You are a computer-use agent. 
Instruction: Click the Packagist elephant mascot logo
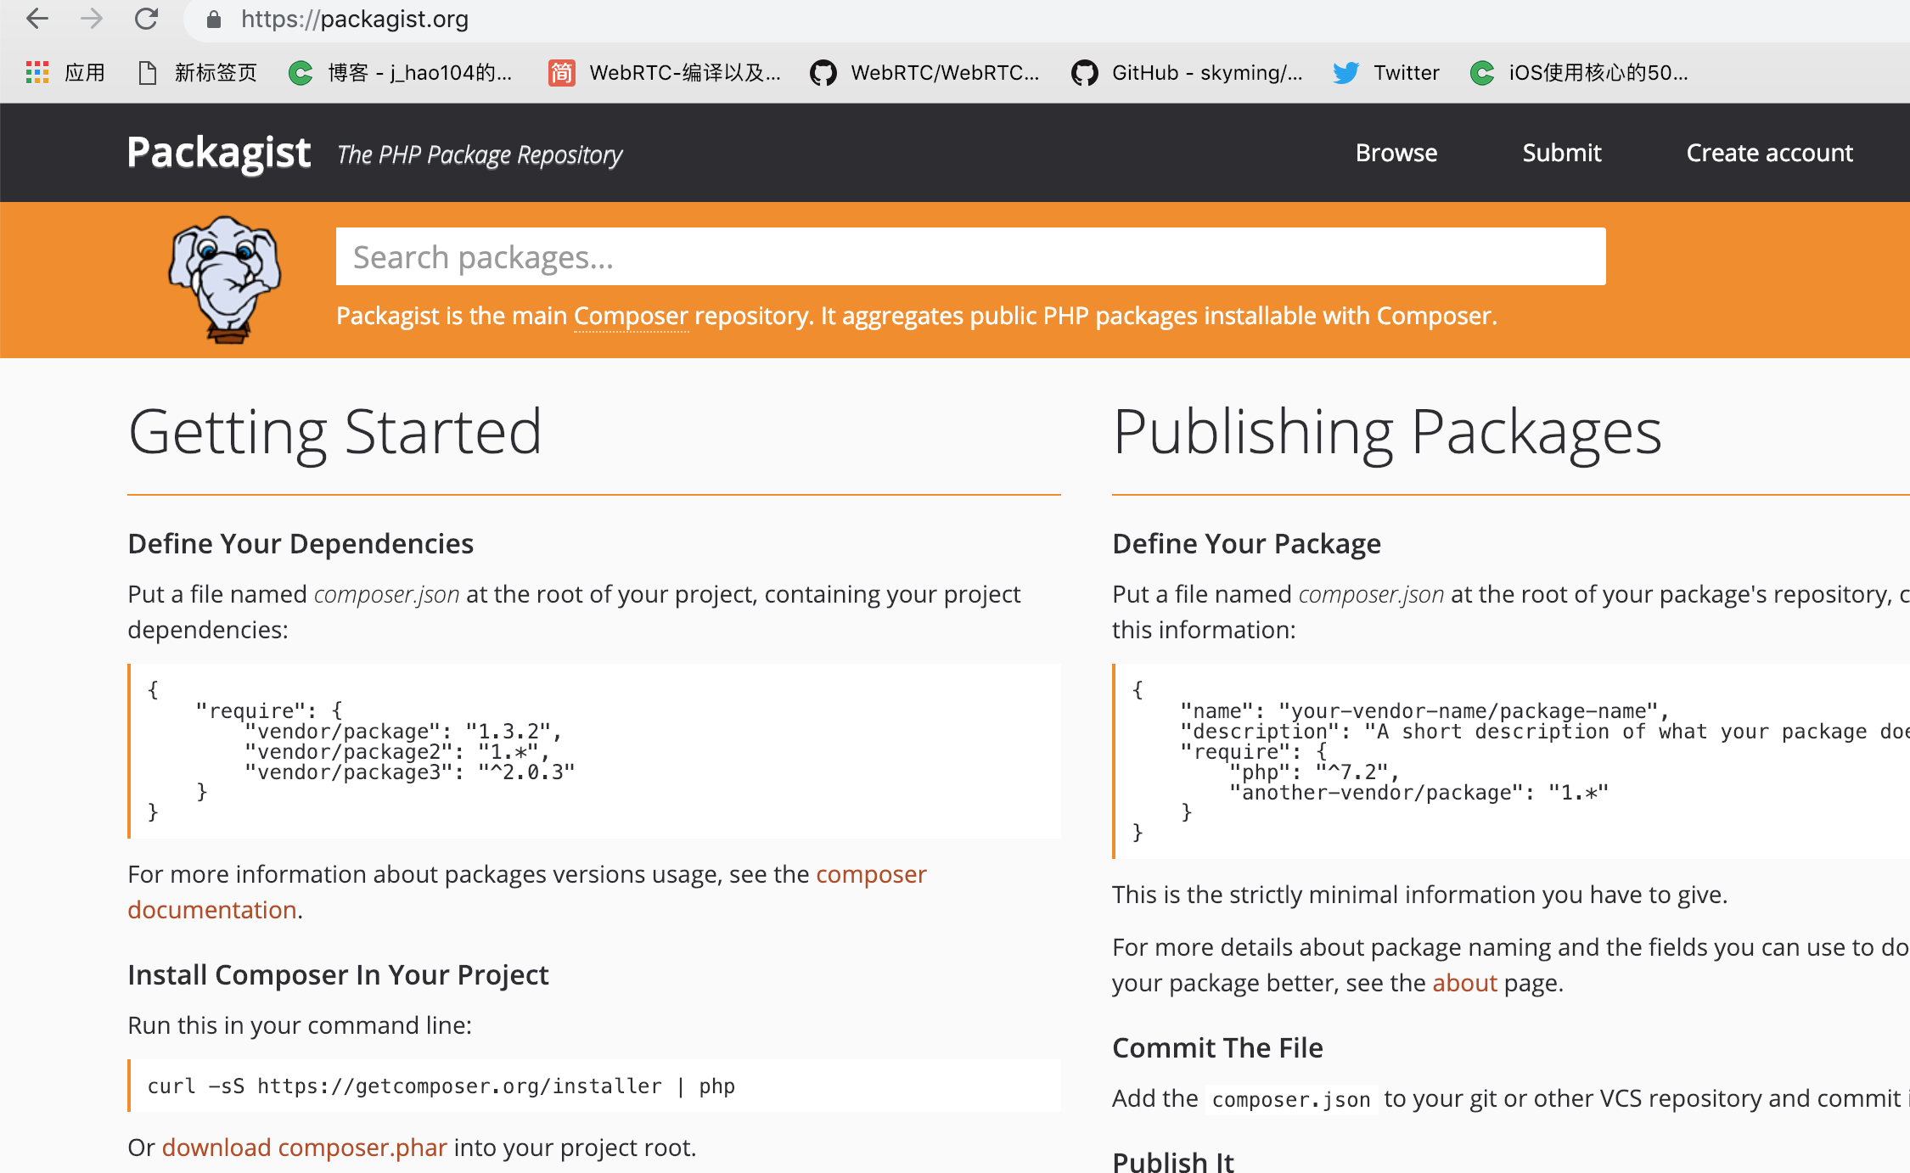[x=225, y=278]
